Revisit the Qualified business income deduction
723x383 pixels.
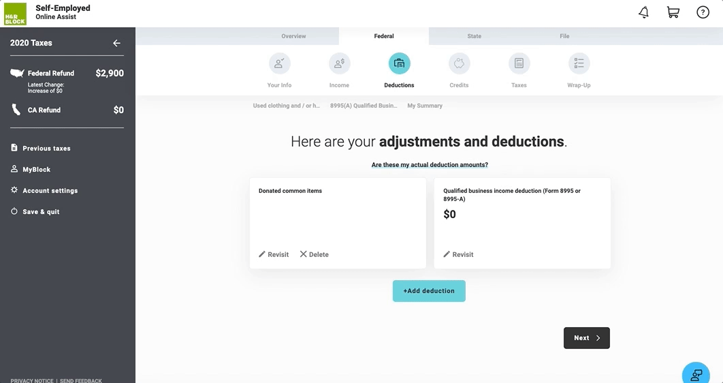(458, 254)
